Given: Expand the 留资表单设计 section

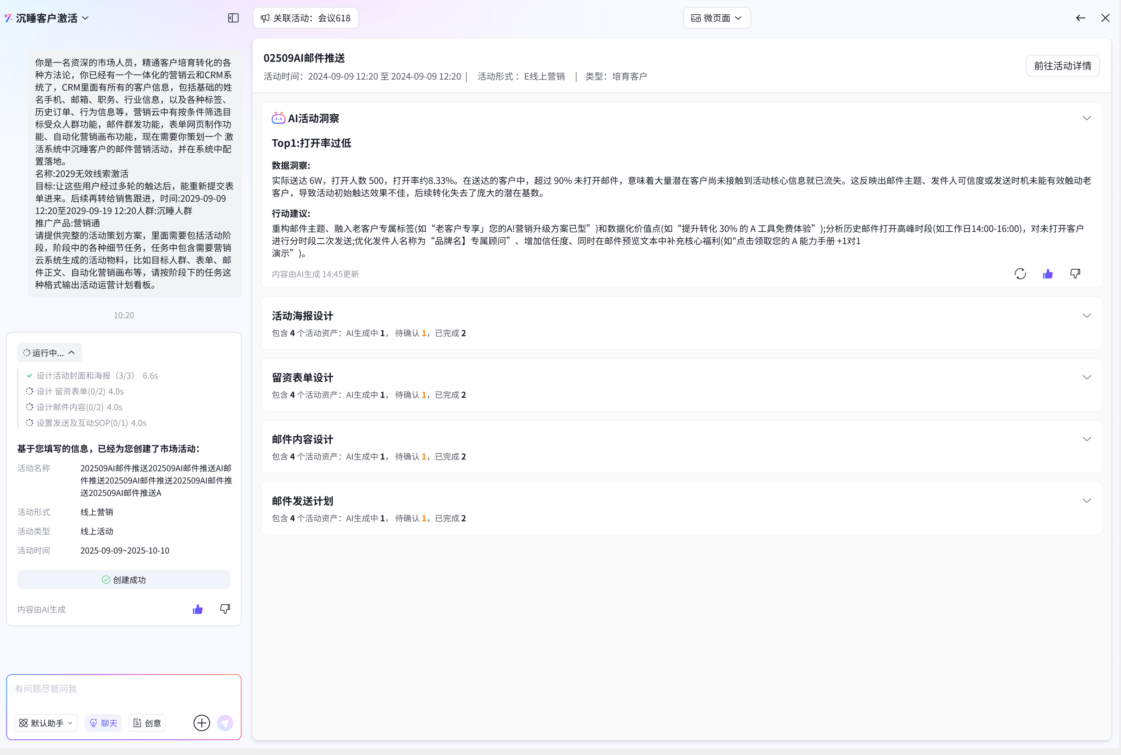Looking at the screenshot, I should pos(1086,377).
